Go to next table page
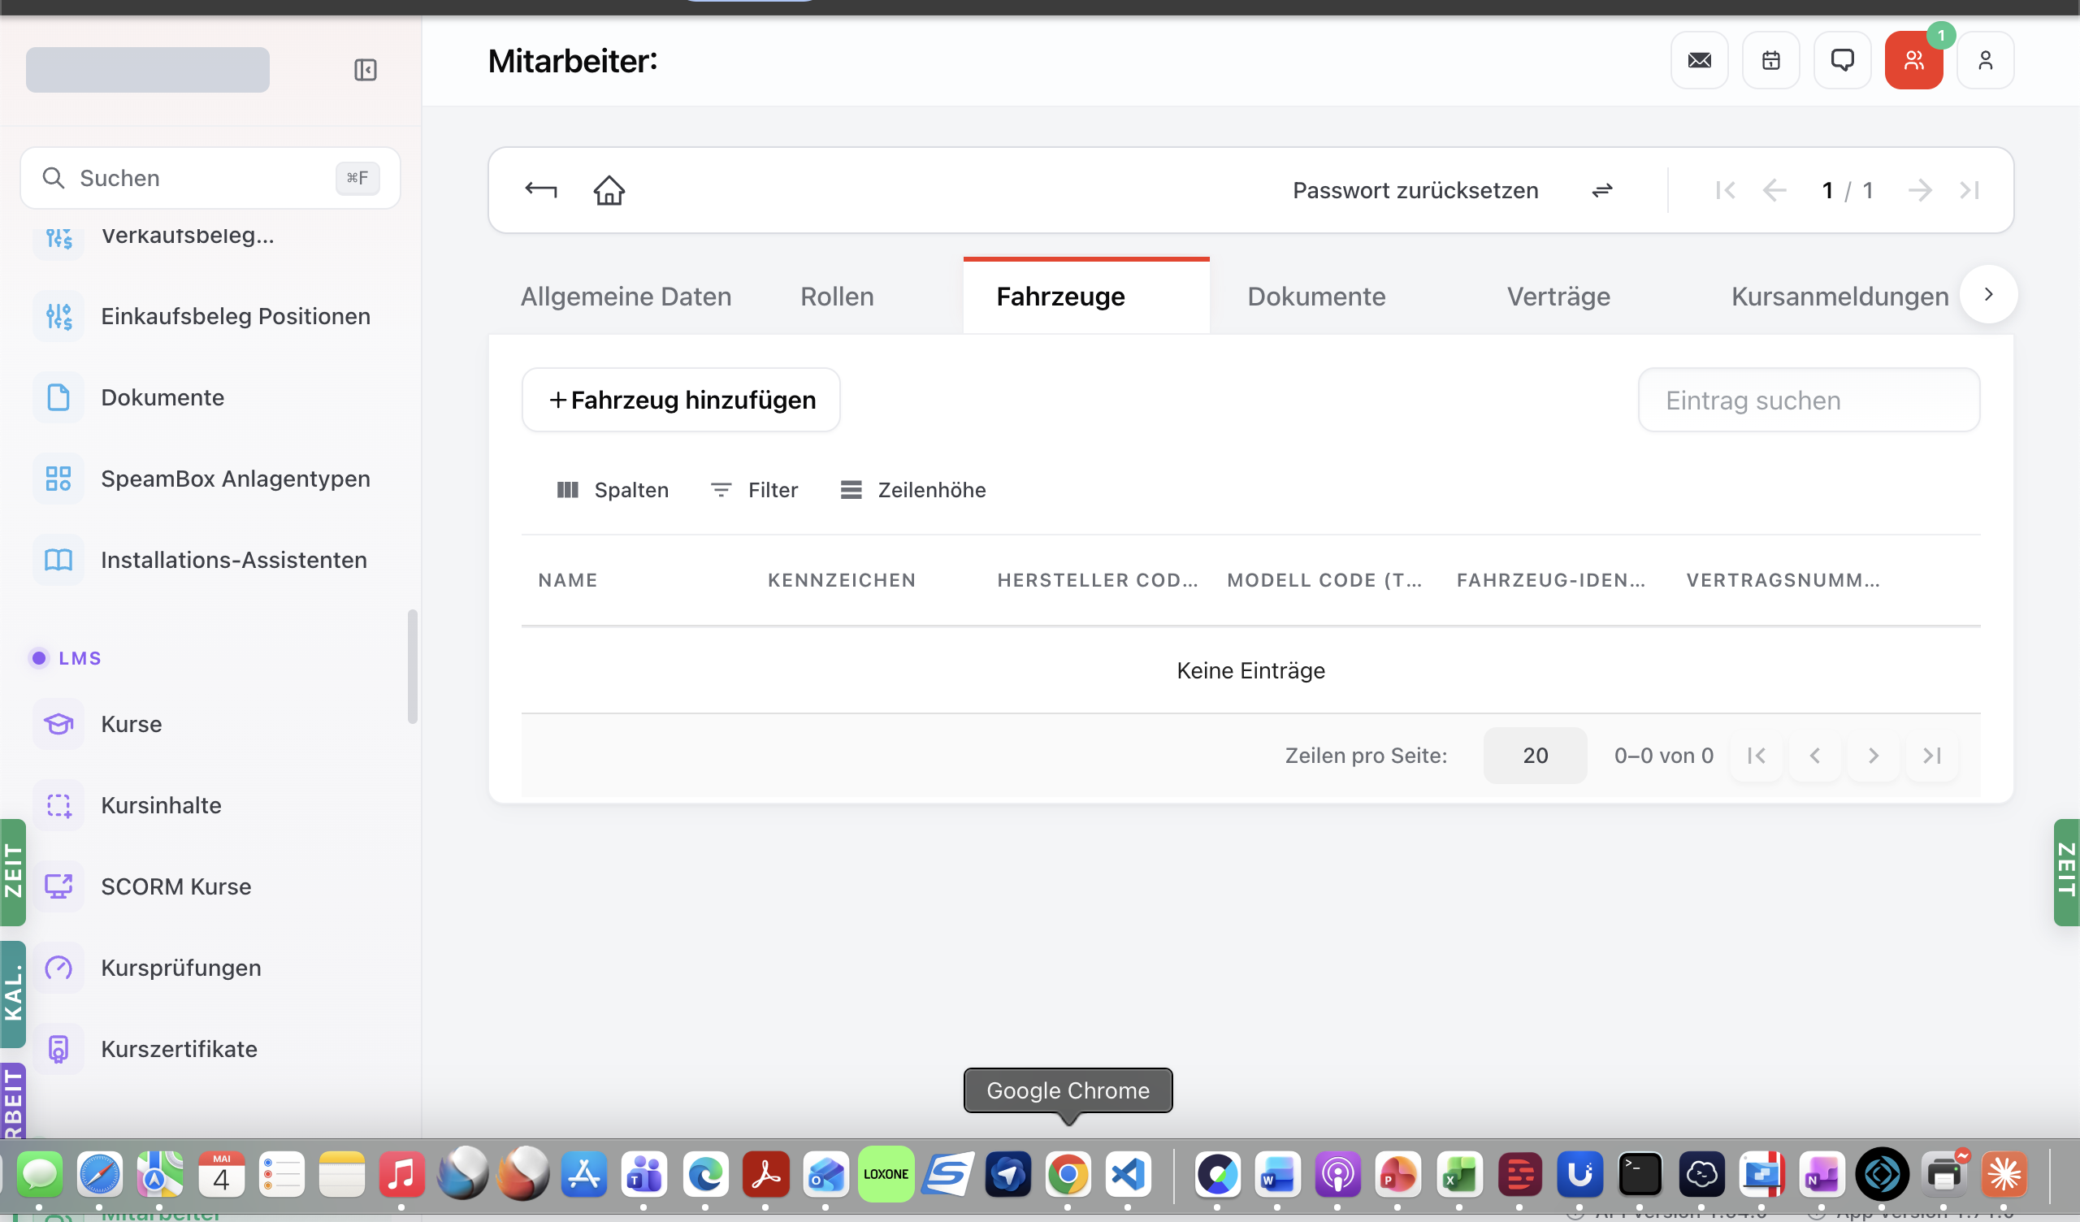 click(1873, 756)
